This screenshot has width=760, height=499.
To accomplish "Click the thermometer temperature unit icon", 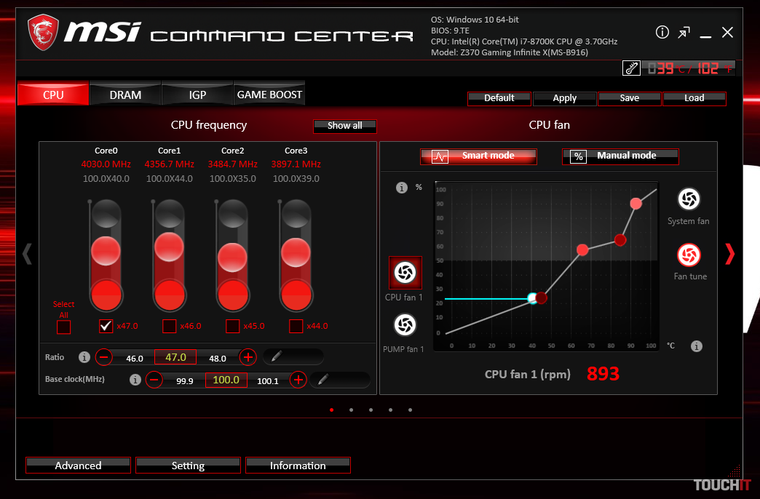I will [x=631, y=68].
